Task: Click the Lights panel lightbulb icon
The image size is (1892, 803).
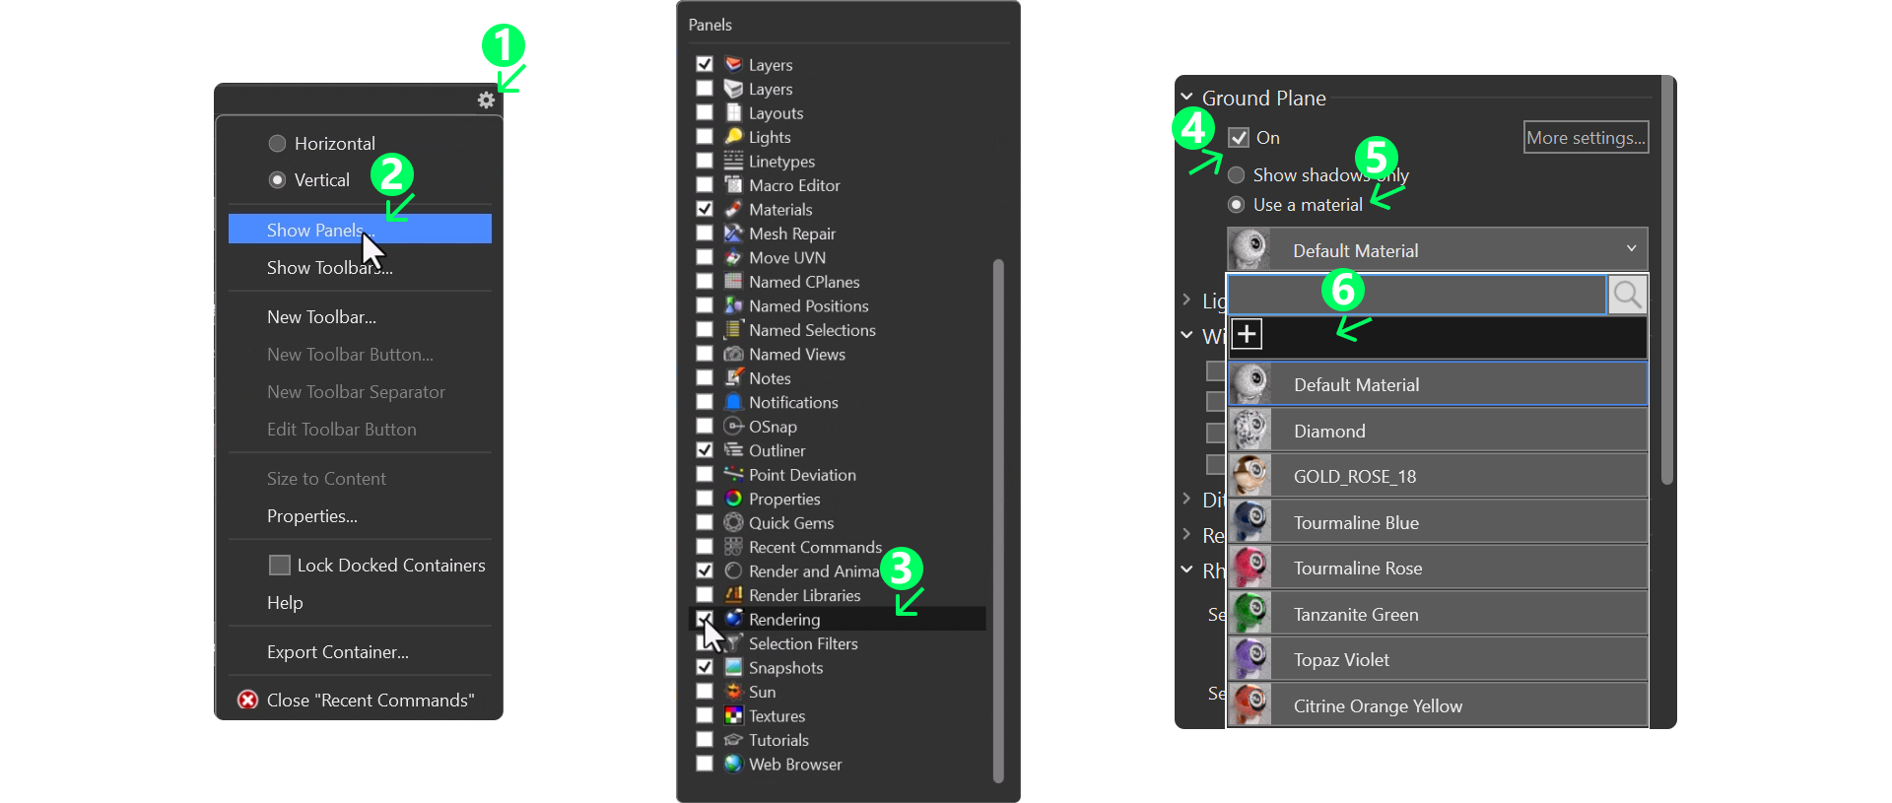Action: click(x=733, y=137)
